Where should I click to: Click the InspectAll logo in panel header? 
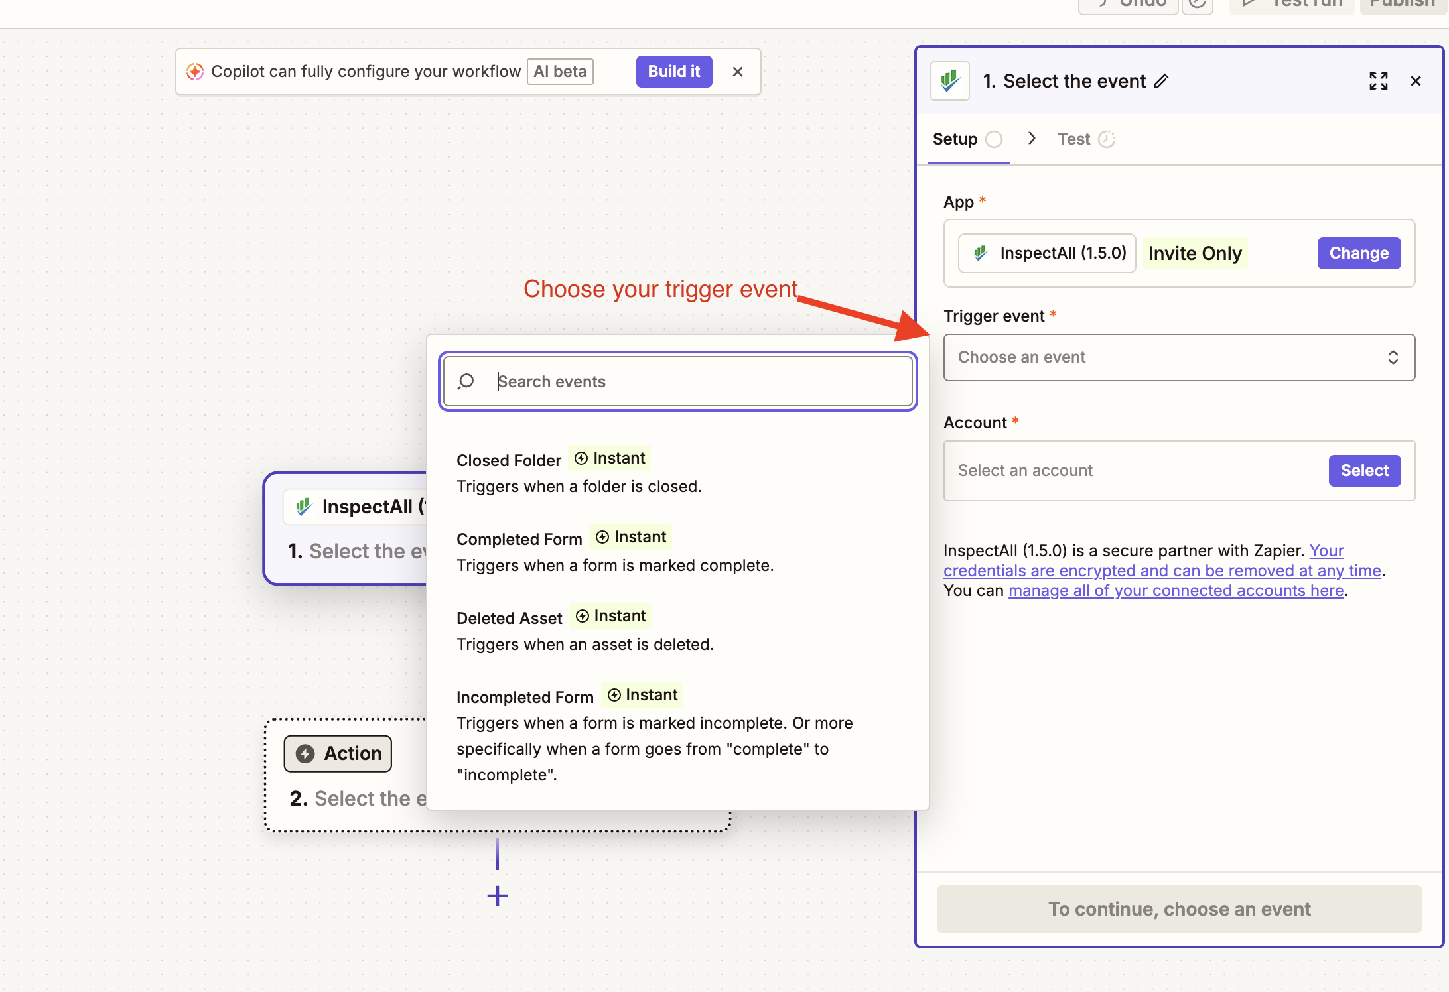point(949,81)
